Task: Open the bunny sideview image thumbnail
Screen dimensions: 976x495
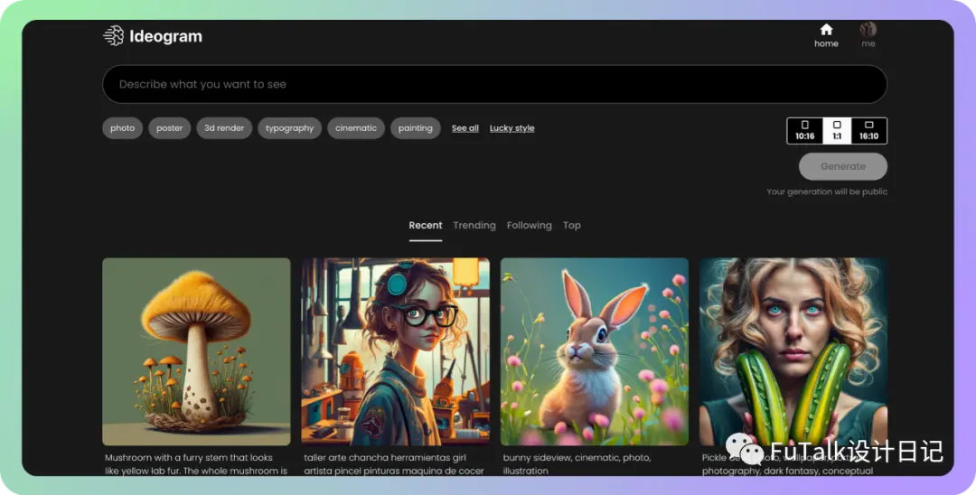Action: [x=595, y=351]
